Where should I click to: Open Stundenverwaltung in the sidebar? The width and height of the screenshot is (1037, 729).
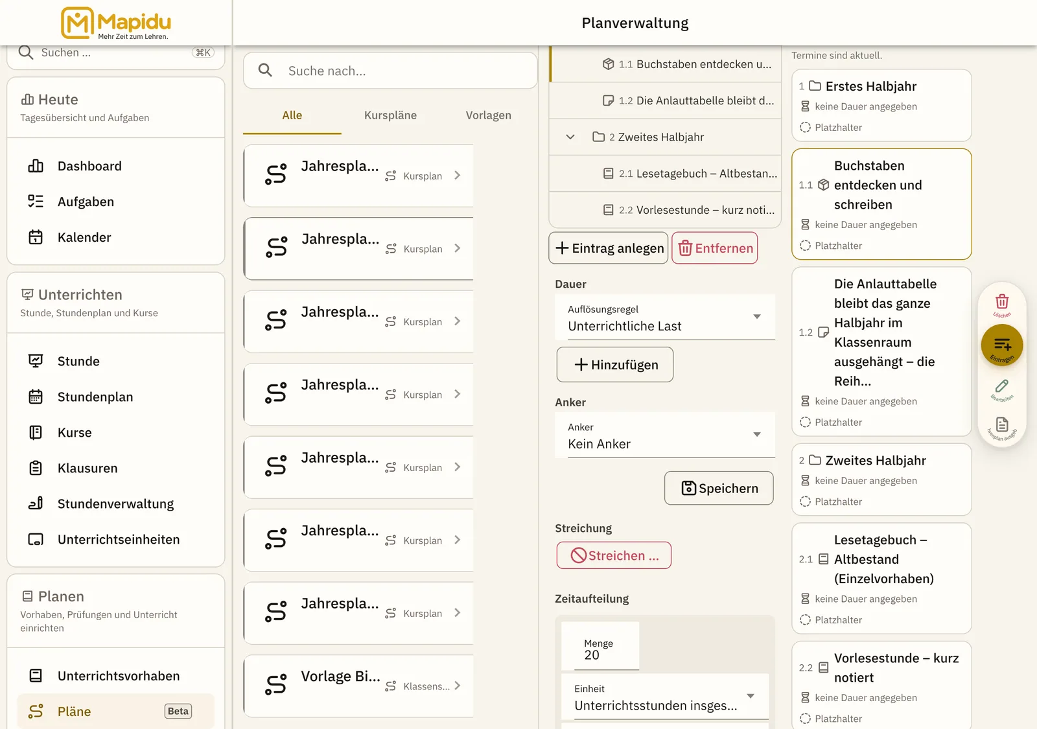click(x=115, y=503)
